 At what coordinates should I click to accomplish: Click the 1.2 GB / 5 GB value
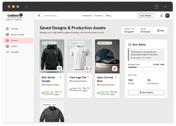pyautogui.click(x=158, y=65)
